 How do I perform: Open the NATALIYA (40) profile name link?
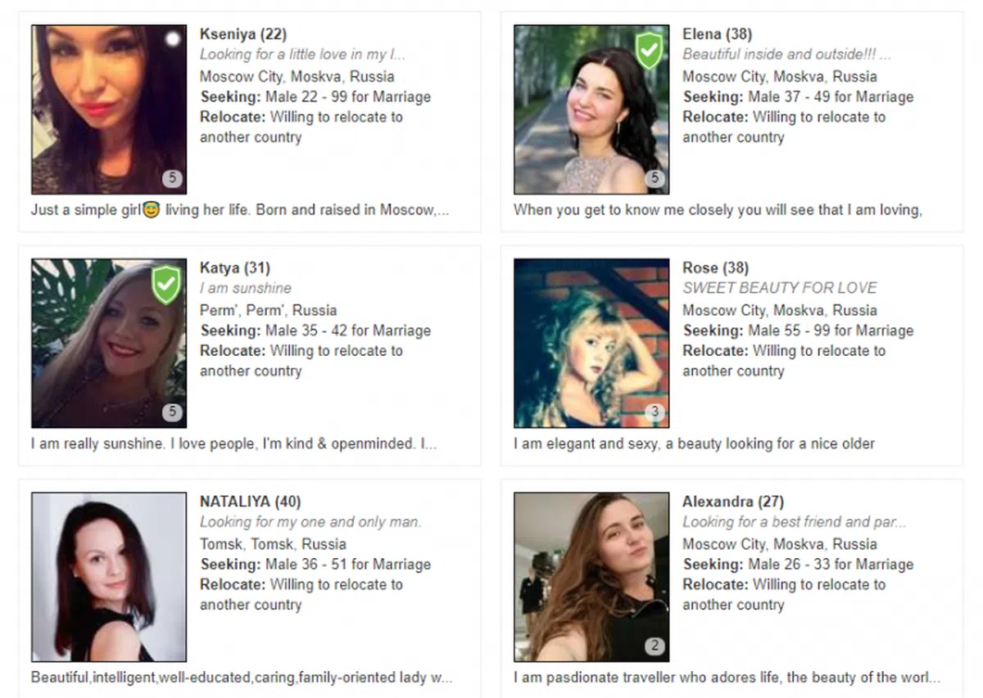pos(250,502)
